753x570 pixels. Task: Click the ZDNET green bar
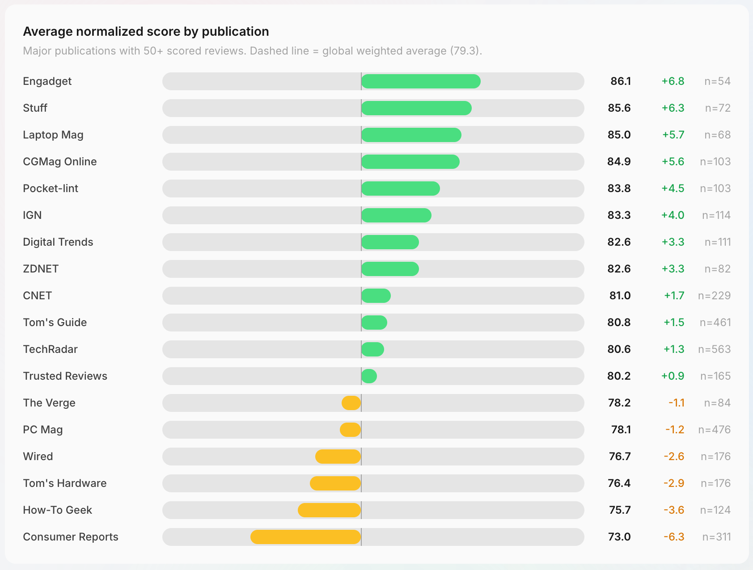[390, 269]
